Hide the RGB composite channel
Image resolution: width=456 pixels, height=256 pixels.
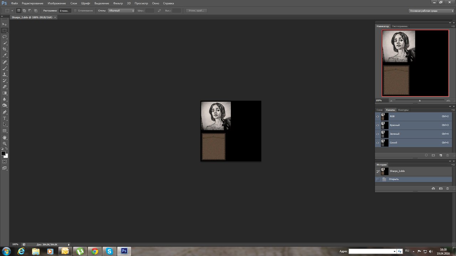[x=378, y=116]
